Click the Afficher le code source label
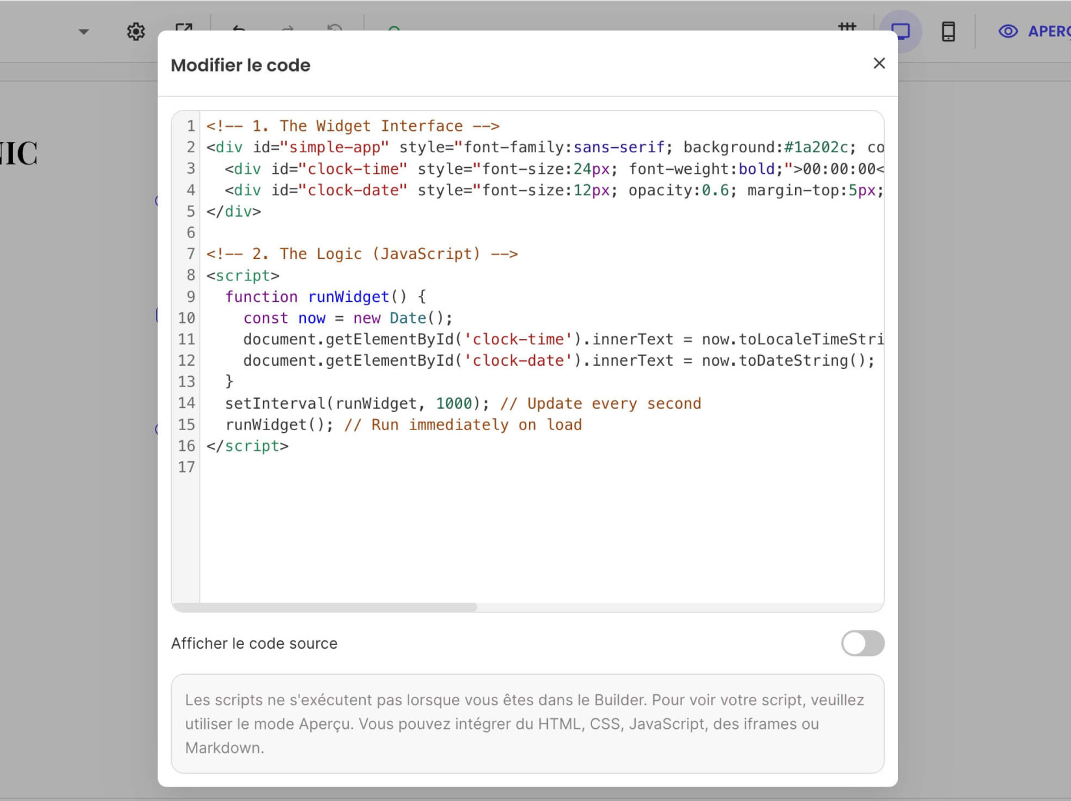Viewport: 1071px width, 801px height. [x=254, y=644]
